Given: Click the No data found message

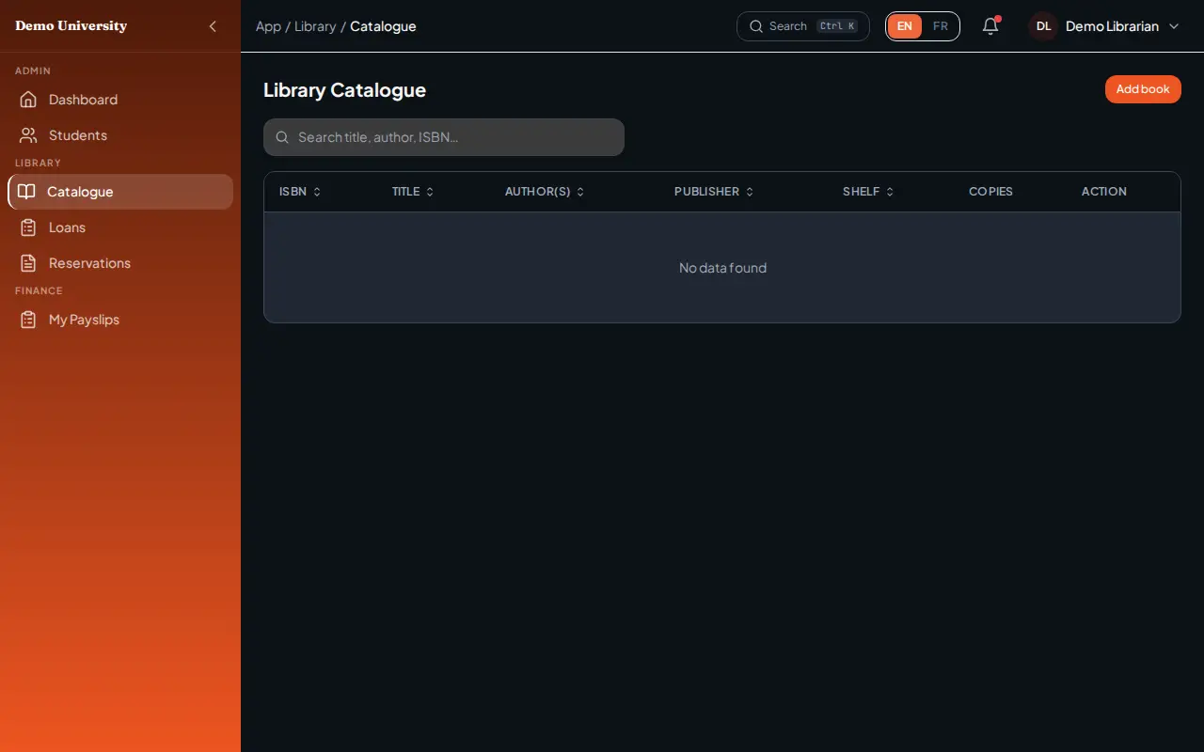Looking at the screenshot, I should coord(722,268).
